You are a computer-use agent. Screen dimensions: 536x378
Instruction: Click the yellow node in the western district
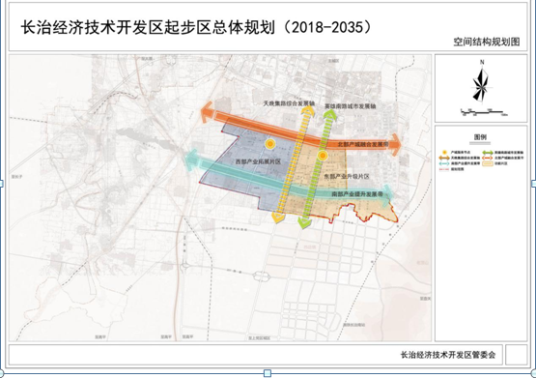pos(270,144)
